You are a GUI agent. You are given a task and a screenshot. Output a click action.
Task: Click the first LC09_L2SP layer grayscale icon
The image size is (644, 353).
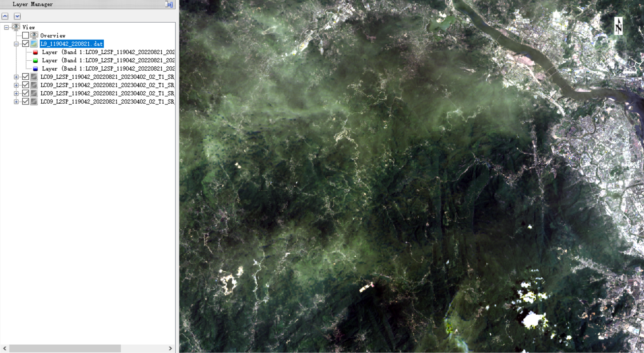(34, 77)
